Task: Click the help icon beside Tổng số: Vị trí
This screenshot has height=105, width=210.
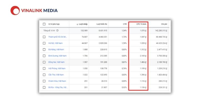Action: [x=57, y=30]
